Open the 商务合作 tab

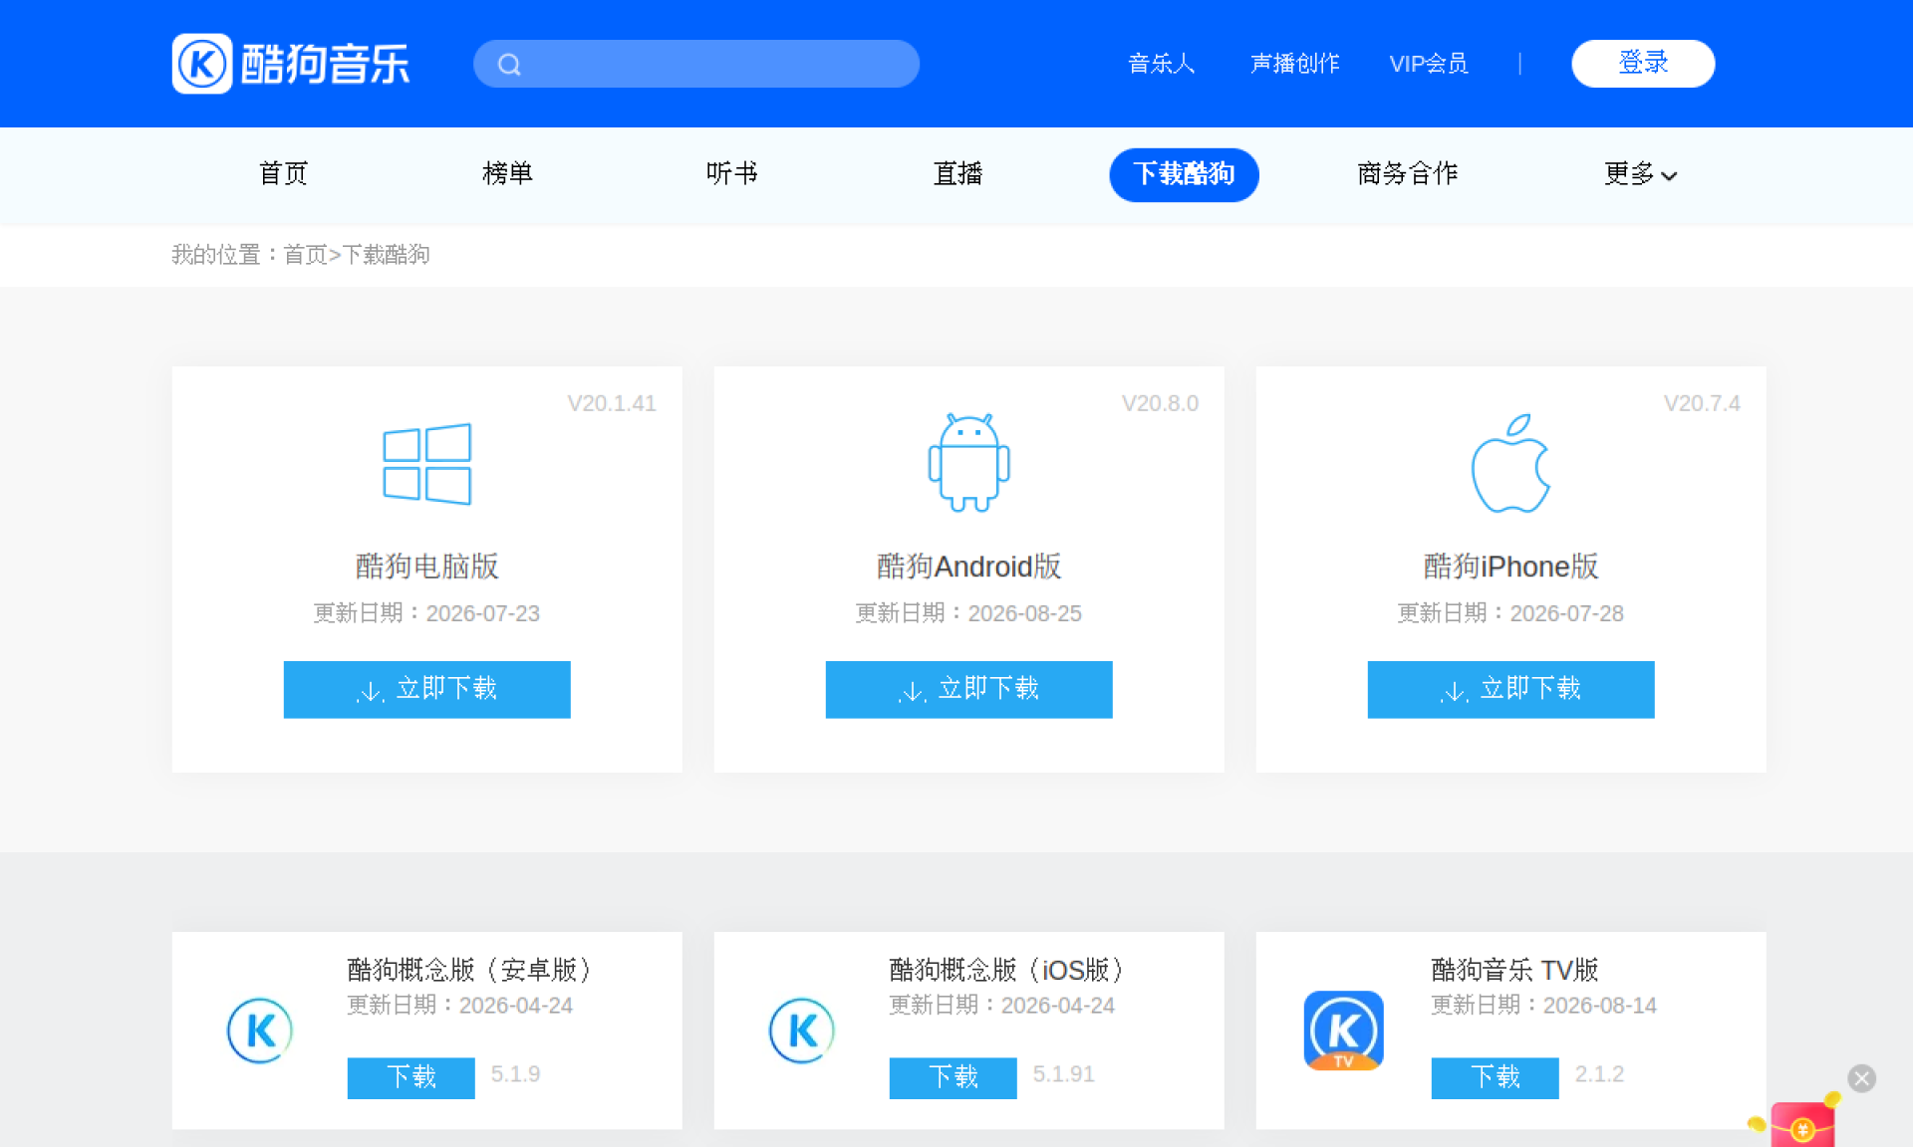(1408, 174)
